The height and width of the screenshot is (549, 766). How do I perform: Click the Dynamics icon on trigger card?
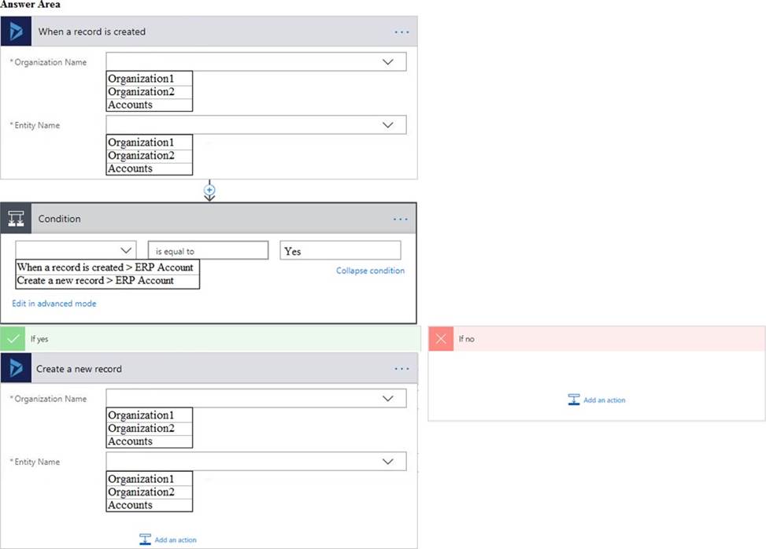point(16,31)
